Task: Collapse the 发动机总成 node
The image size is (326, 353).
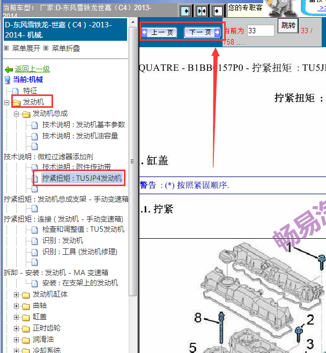Action: click(16, 114)
